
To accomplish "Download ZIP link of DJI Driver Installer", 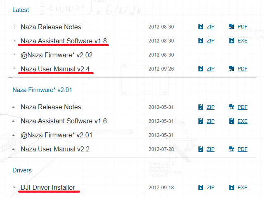I will tap(211, 188).
